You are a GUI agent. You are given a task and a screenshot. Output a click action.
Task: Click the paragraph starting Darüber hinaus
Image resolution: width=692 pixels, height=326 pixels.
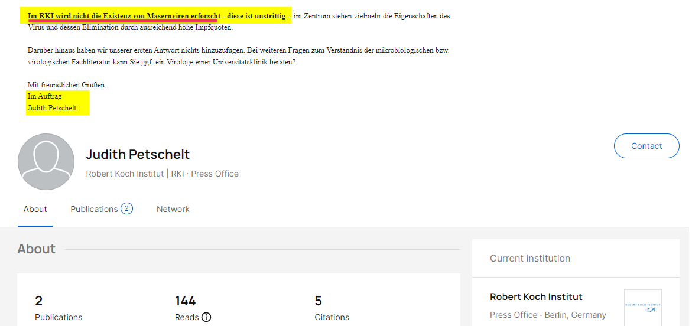pyautogui.click(x=239, y=56)
